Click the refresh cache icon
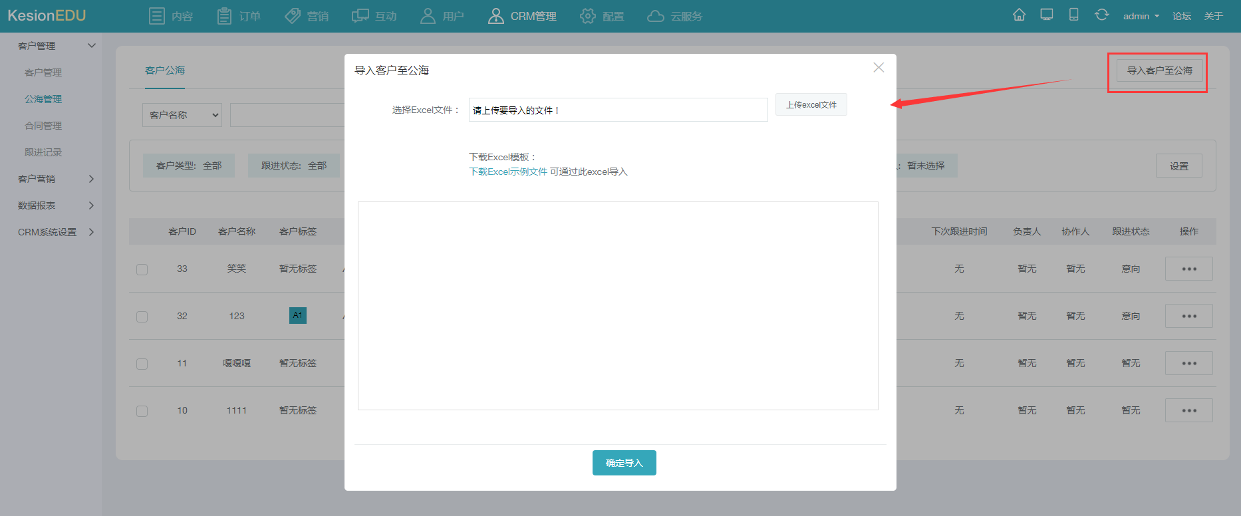This screenshot has width=1241, height=516. pos(1102,15)
